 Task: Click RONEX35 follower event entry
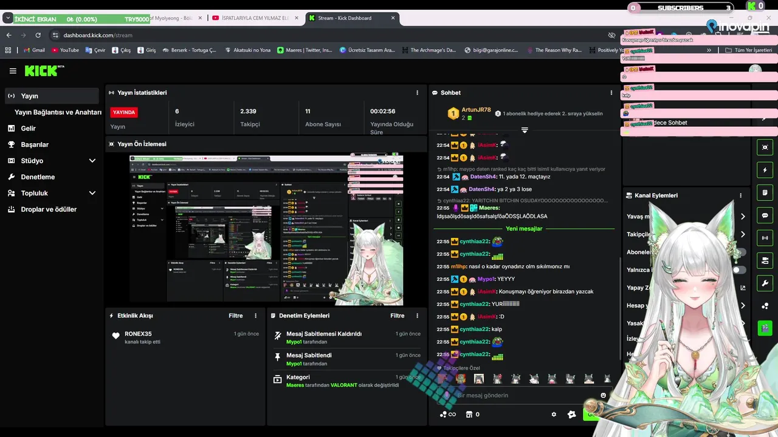click(x=185, y=337)
